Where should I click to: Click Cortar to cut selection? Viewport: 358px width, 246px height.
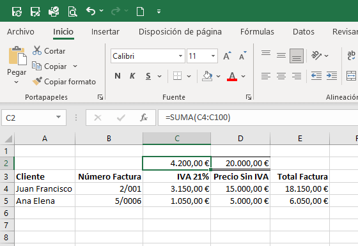(49, 50)
